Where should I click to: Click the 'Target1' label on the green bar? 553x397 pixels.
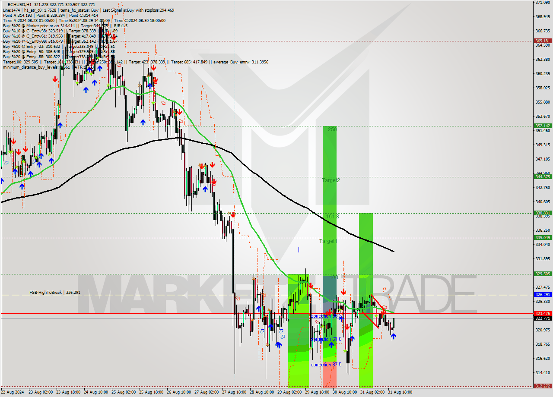328,241
